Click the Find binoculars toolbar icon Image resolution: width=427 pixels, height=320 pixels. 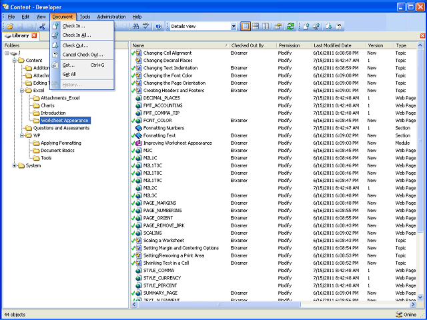(135, 27)
